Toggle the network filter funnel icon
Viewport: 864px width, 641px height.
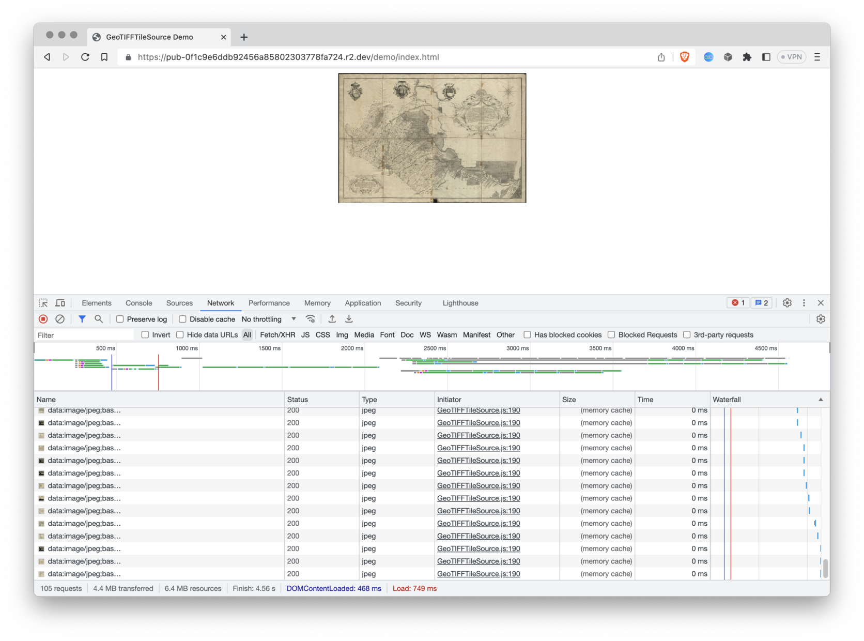click(82, 319)
